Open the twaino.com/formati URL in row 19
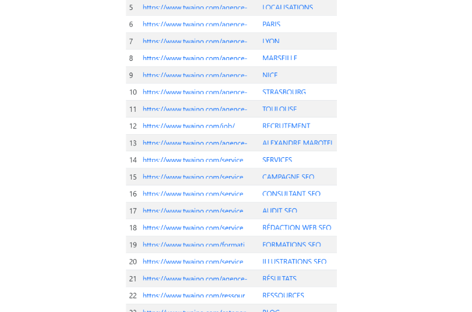Screen dimensions: 472x312 (194, 245)
